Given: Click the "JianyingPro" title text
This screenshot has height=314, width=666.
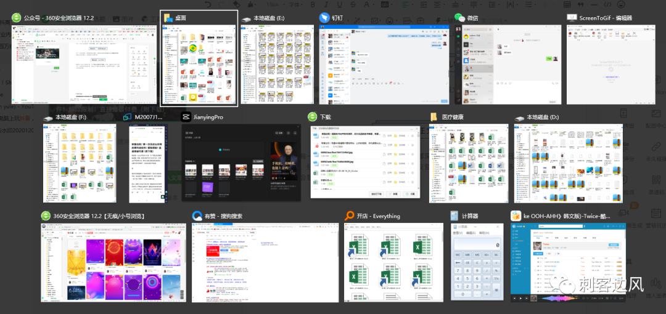Looking at the screenshot, I should click(x=208, y=117).
